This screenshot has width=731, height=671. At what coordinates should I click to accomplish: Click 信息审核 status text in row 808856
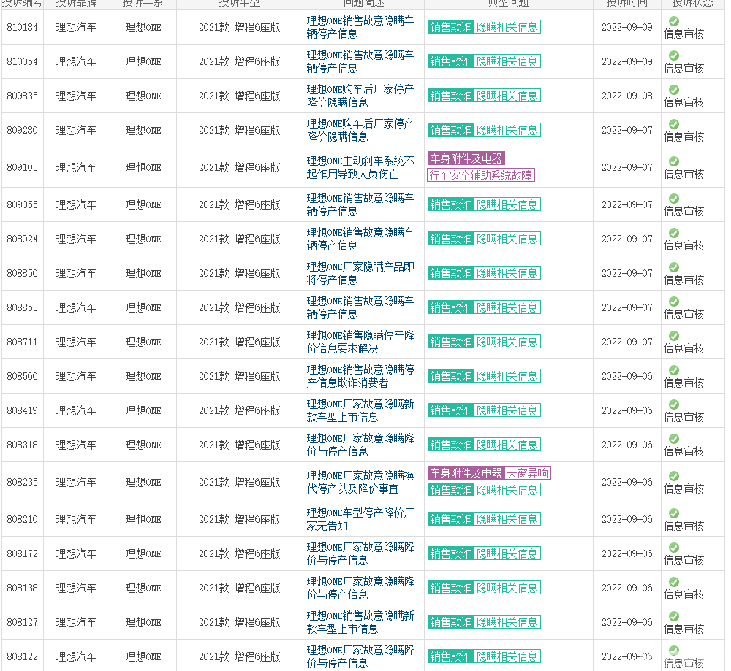tap(684, 280)
